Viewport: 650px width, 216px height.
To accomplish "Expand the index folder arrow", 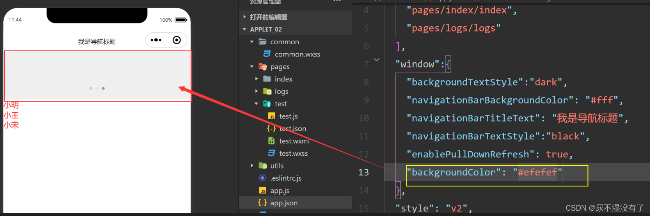I will click(x=256, y=79).
